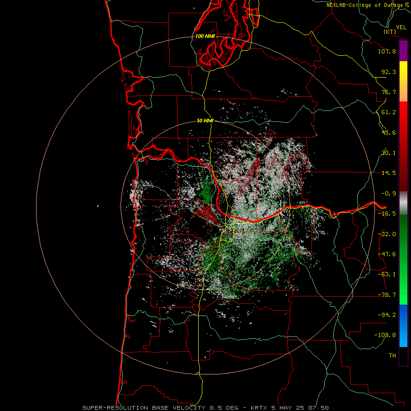Viewport: 411px width, 411px height.
Task: Click the 92.3 legend value
Action: click(x=389, y=72)
